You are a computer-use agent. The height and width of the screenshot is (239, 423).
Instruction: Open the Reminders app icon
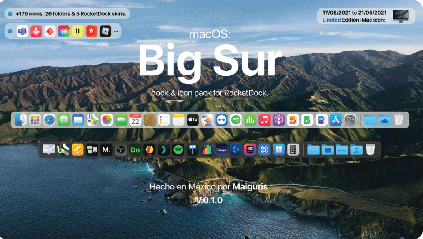(x=164, y=120)
